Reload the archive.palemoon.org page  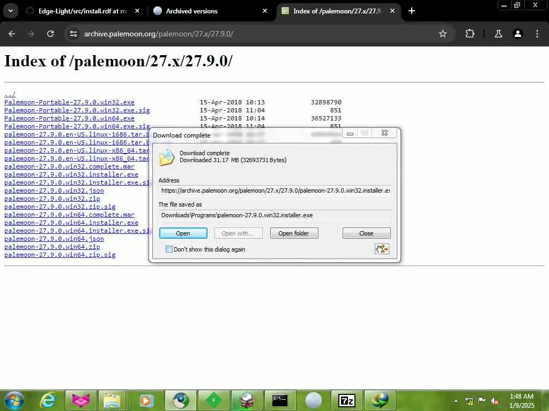pyautogui.click(x=50, y=34)
